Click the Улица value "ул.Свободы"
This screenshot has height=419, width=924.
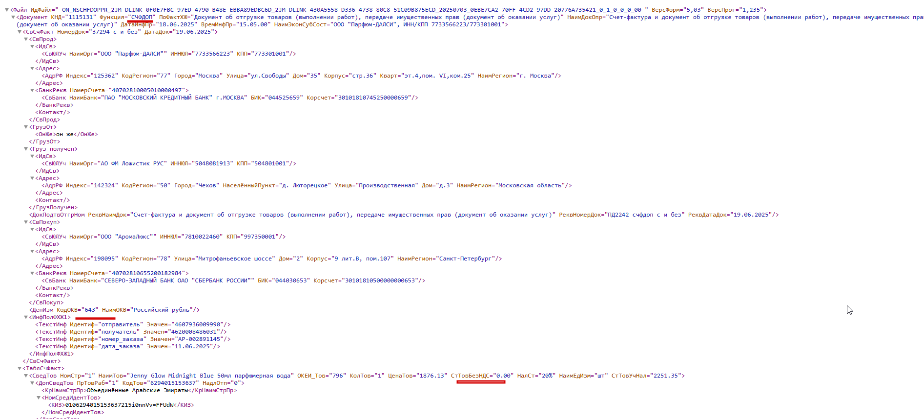[270, 76]
